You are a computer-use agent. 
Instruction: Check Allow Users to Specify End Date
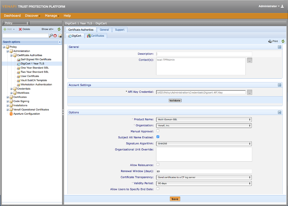[x=158, y=189]
